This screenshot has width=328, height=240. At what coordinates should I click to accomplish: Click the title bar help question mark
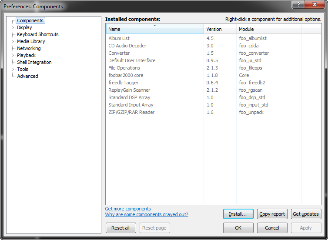[298, 4]
